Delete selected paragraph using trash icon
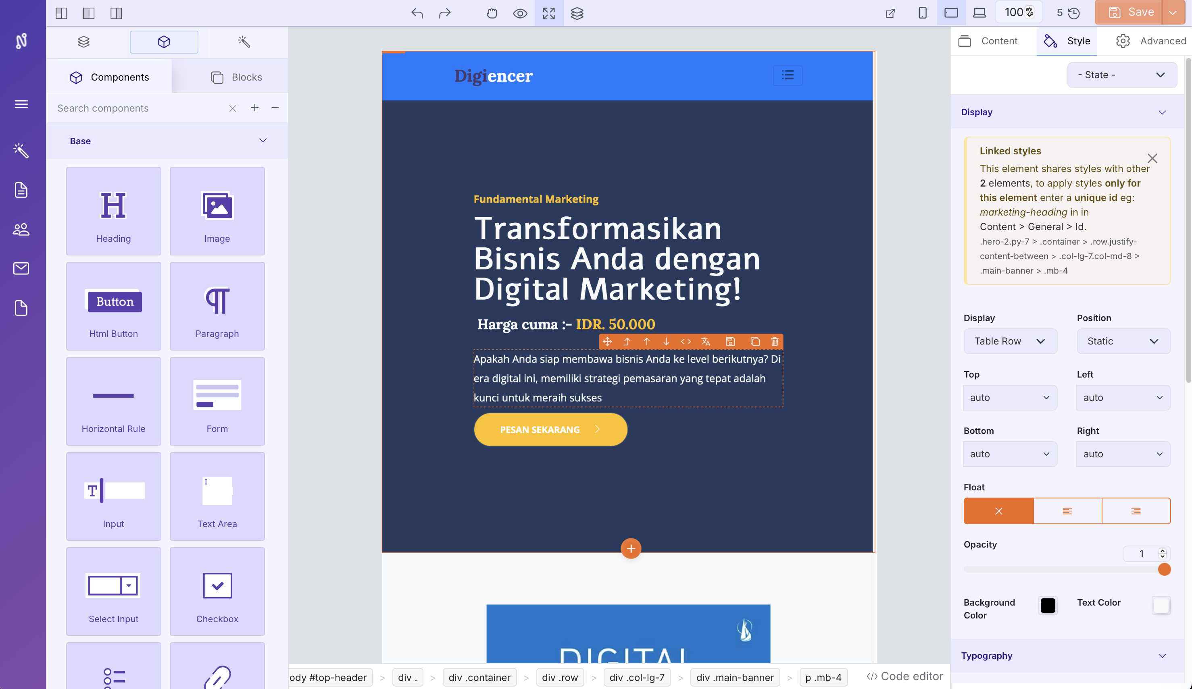Screen dimensions: 1192x689 pyautogui.click(x=774, y=342)
